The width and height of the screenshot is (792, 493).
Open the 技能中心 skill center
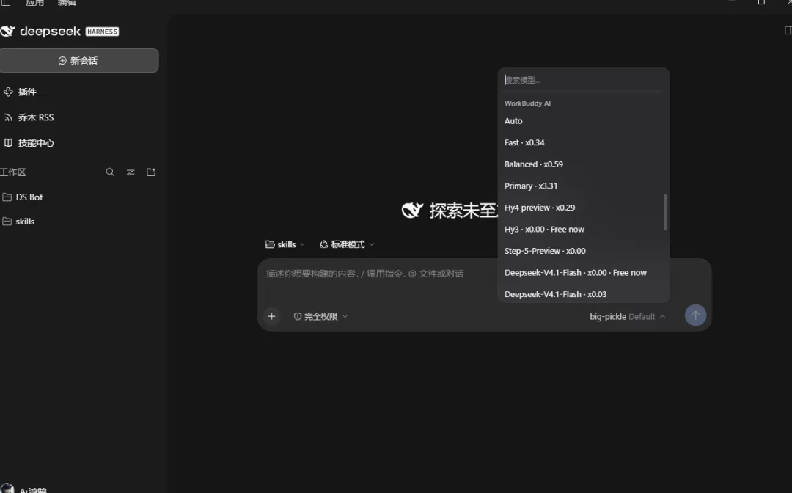[x=36, y=143]
